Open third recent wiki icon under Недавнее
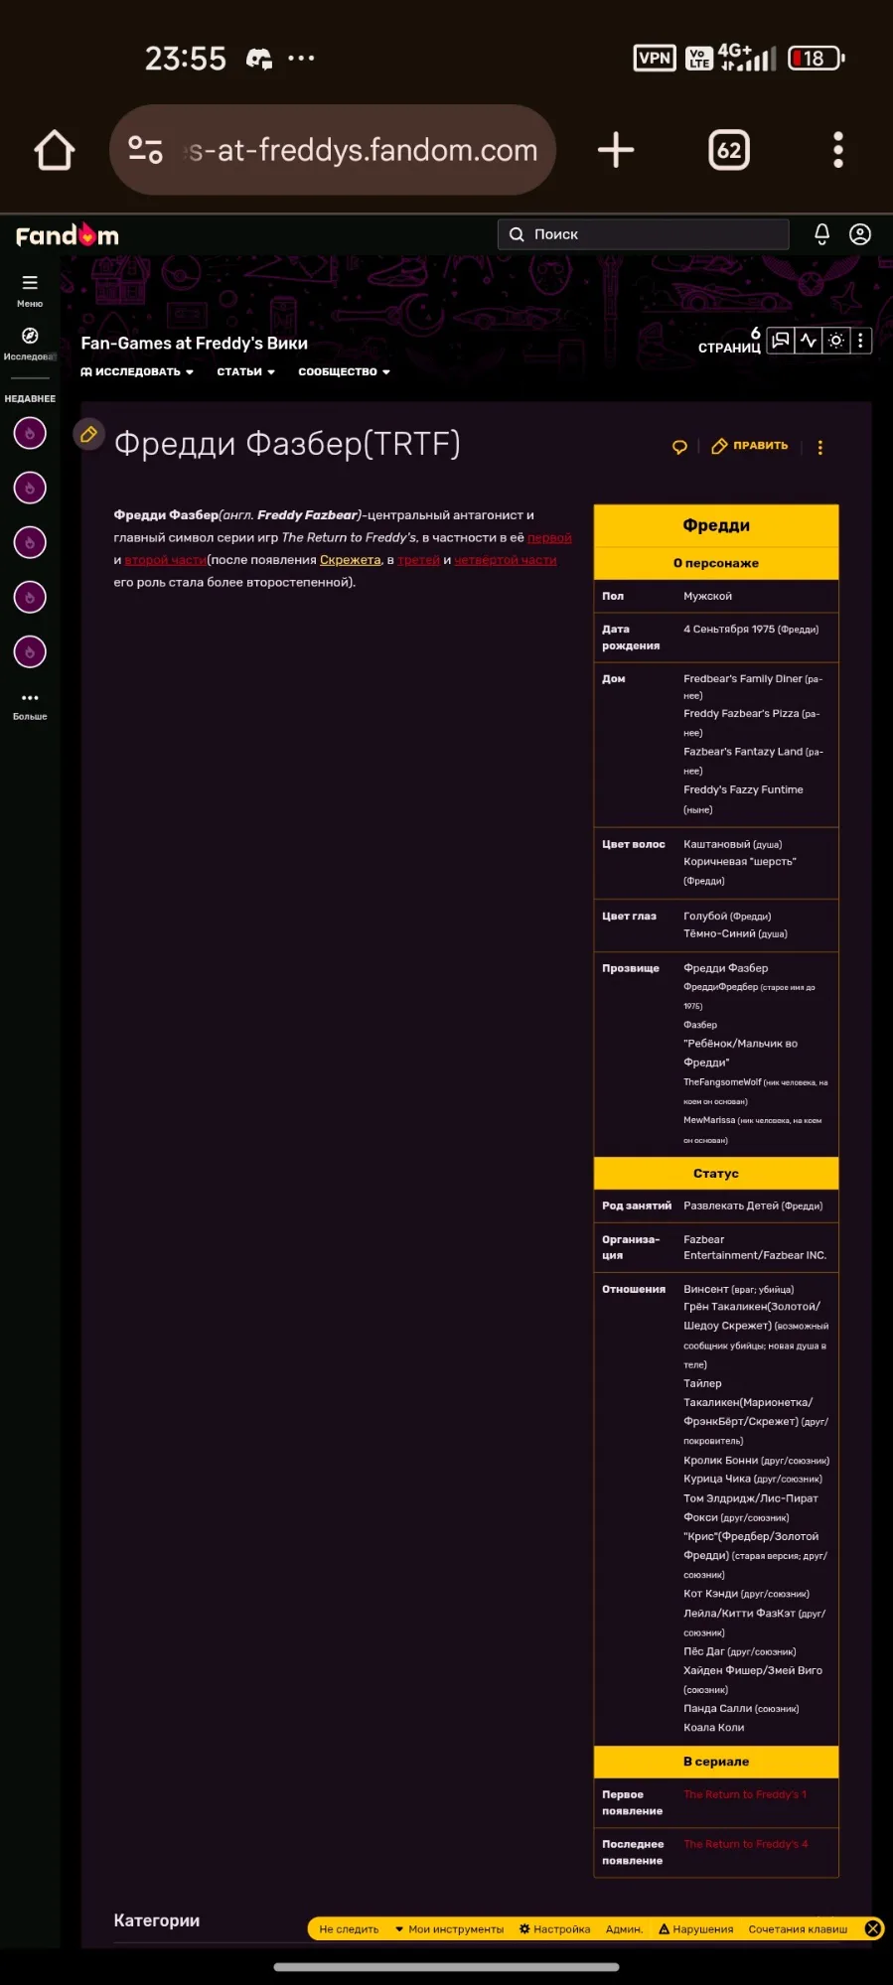The height and width of the screenshot is (1985, 893). pos(30,542)
